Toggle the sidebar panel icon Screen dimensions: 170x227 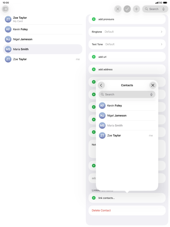5,9
